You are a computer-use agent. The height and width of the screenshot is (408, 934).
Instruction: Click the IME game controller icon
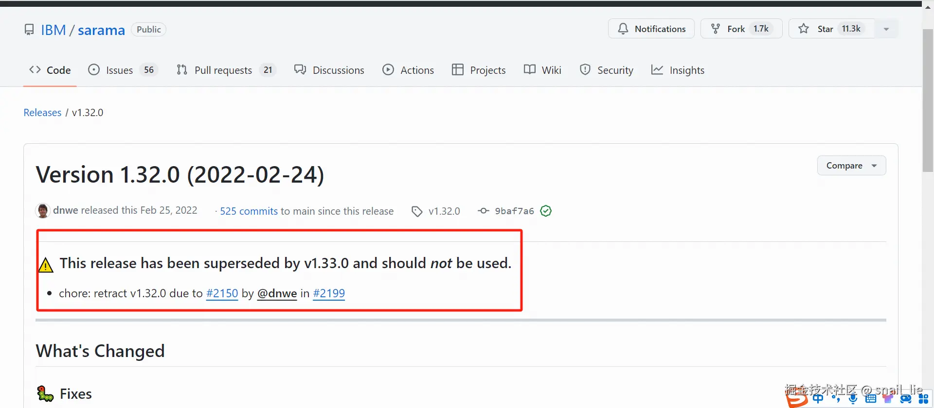(906, 399)
